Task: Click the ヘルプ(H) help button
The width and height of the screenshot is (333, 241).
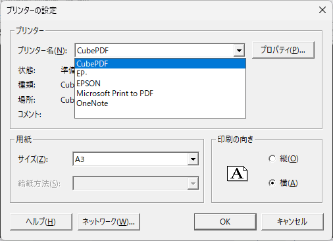Action: pyautogui.click(x=41, y=222)
